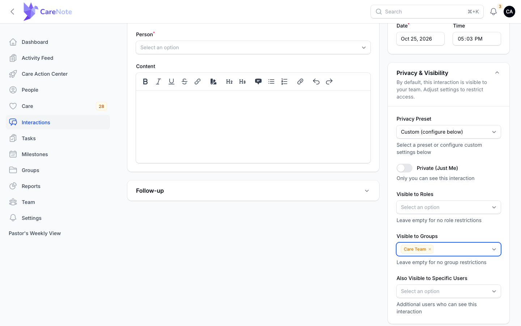The width and height of the screenshot is (521, 326).
Task: Create a bulleted list
Action: pyautogui.click(x=271, y=81)
